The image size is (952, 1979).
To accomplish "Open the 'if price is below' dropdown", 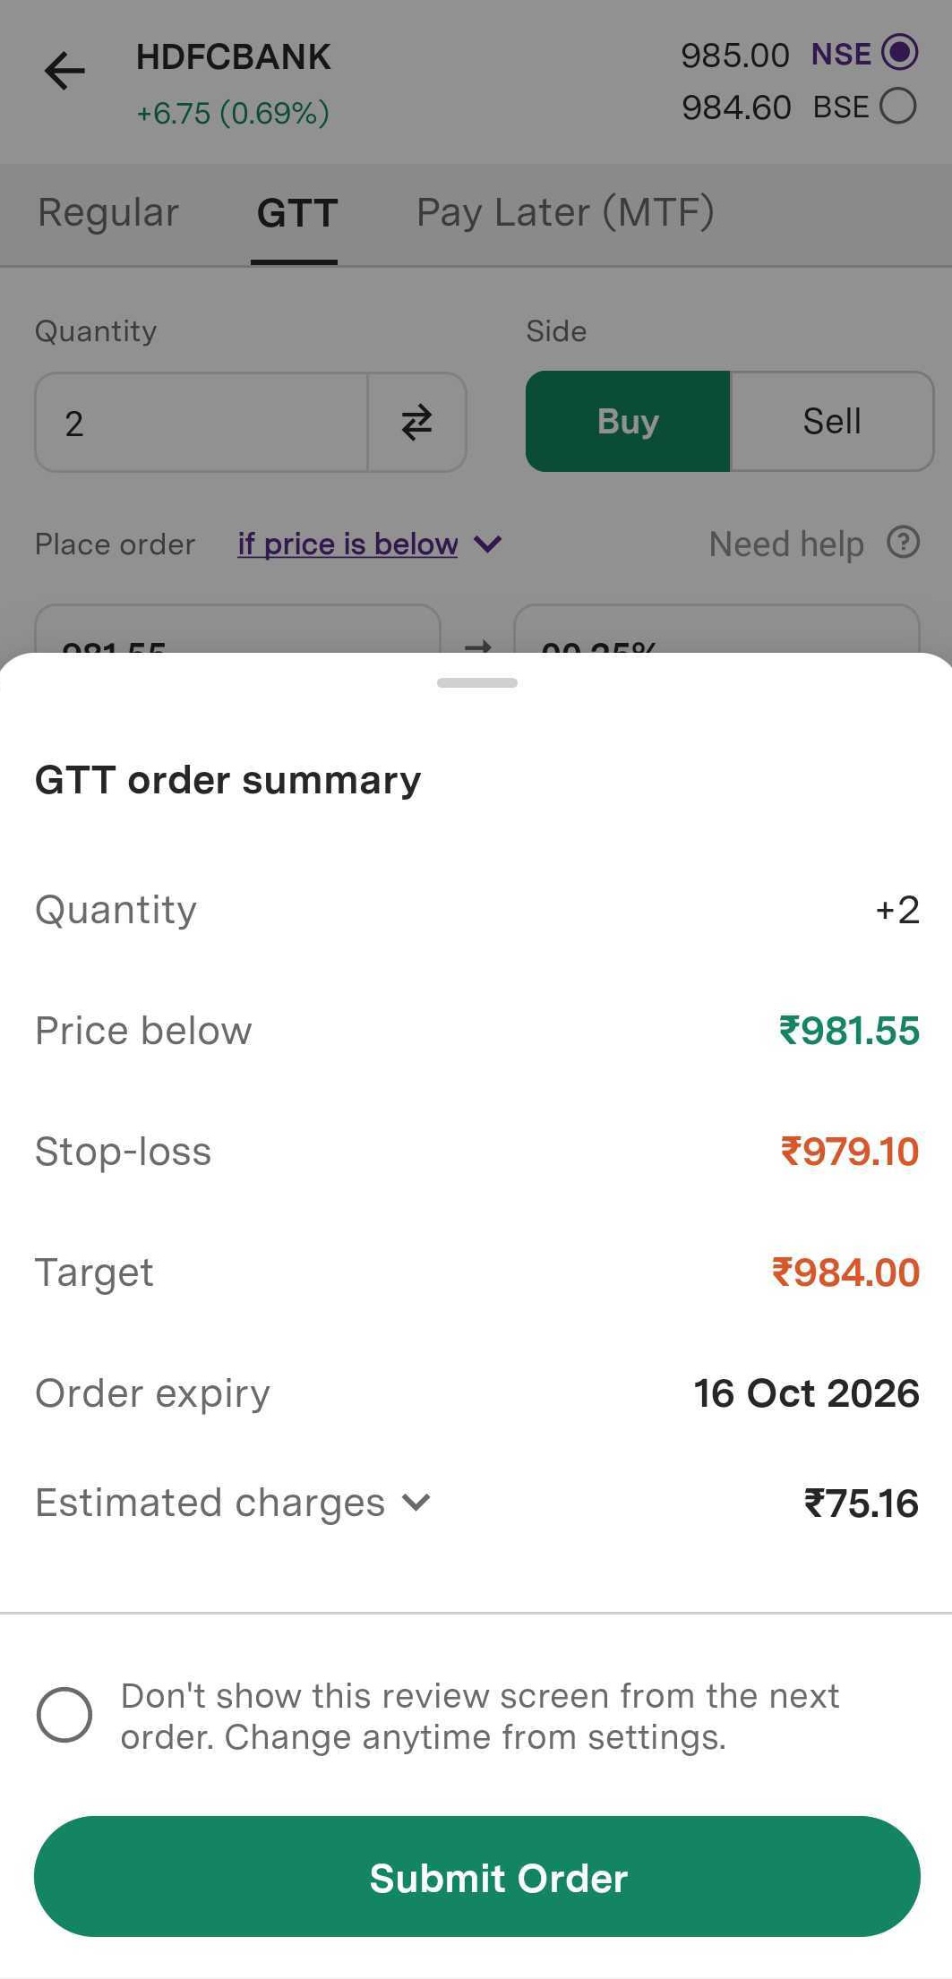I will (x=368, y=544).
